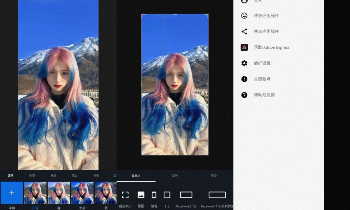Open the 黑白 filter category tab
This screenshot has height=210, width=350.
(75, 176)
